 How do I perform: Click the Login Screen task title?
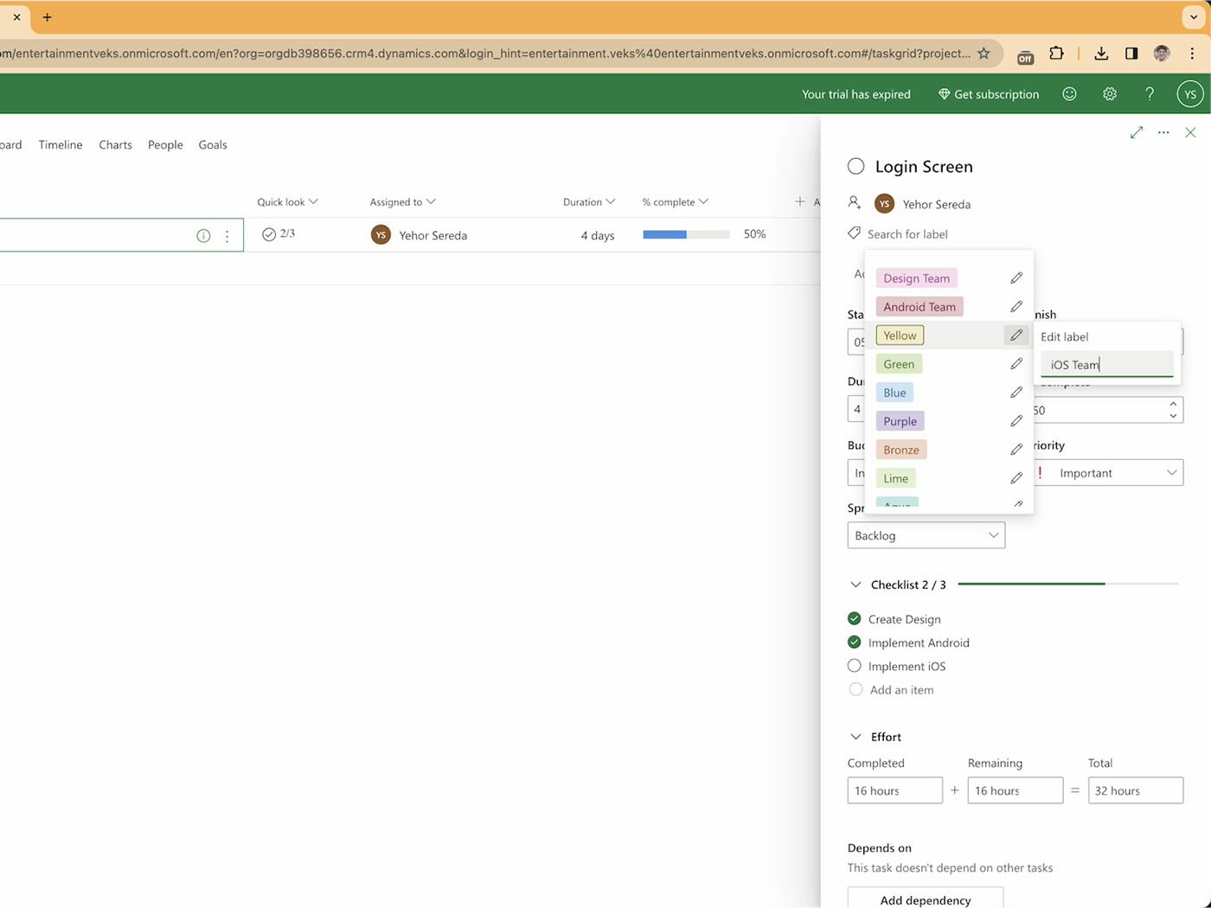pos(924,166)
